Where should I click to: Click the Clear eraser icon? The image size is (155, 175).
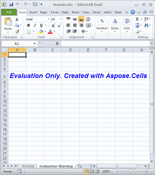click(x=137, y=31)
